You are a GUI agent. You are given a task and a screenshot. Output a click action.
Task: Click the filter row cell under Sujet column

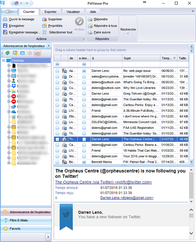click(x=141, y=64)
